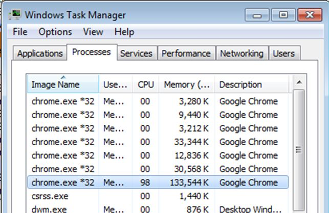Sort by Memory column header
The image size is (329, 213).
click(186, 85)
